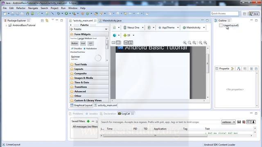Switch to the activity_main.xml bottom tab
Viewport: 262px width, 147px height.
tap(106, 105)
